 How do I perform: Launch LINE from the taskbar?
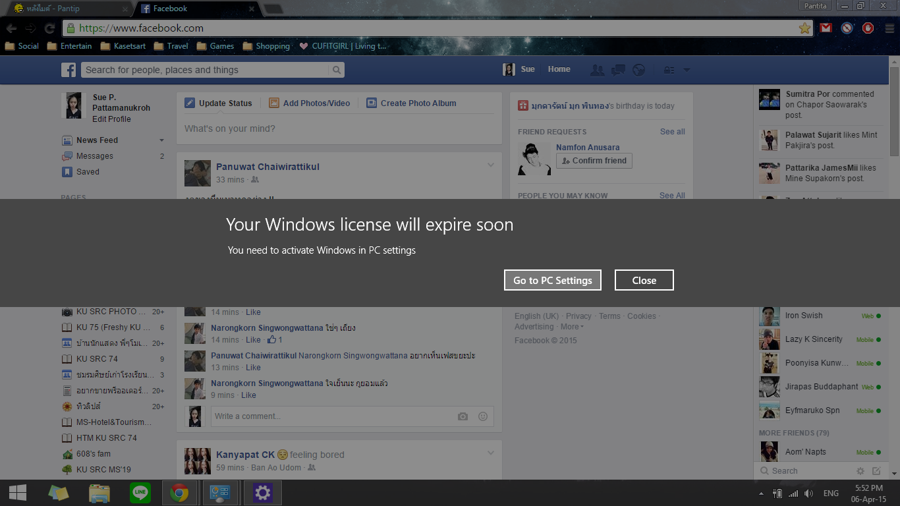click(x=140, y=493)
